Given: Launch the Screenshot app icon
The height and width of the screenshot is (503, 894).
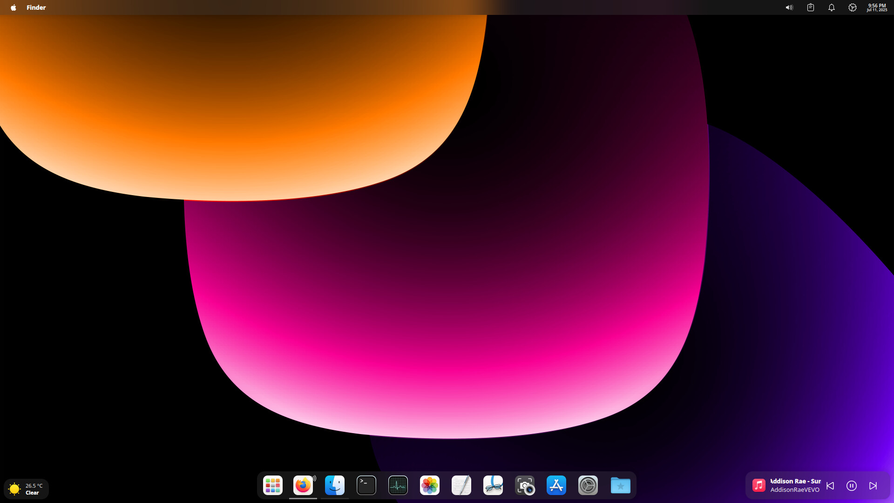Looking at the screenshot, I should point(525,485).
